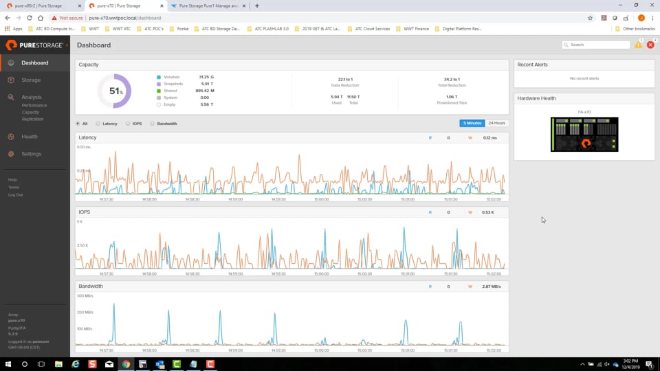Switch chart range to 24 Hours
This screenshot has height=371, width=660.
(496, 123)
